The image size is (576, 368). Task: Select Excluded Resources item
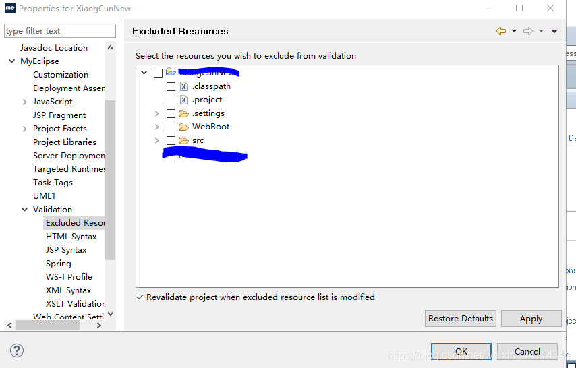point(74,223)
